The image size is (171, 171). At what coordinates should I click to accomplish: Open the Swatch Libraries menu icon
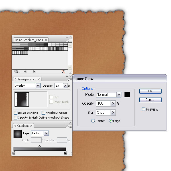[17, 72]
